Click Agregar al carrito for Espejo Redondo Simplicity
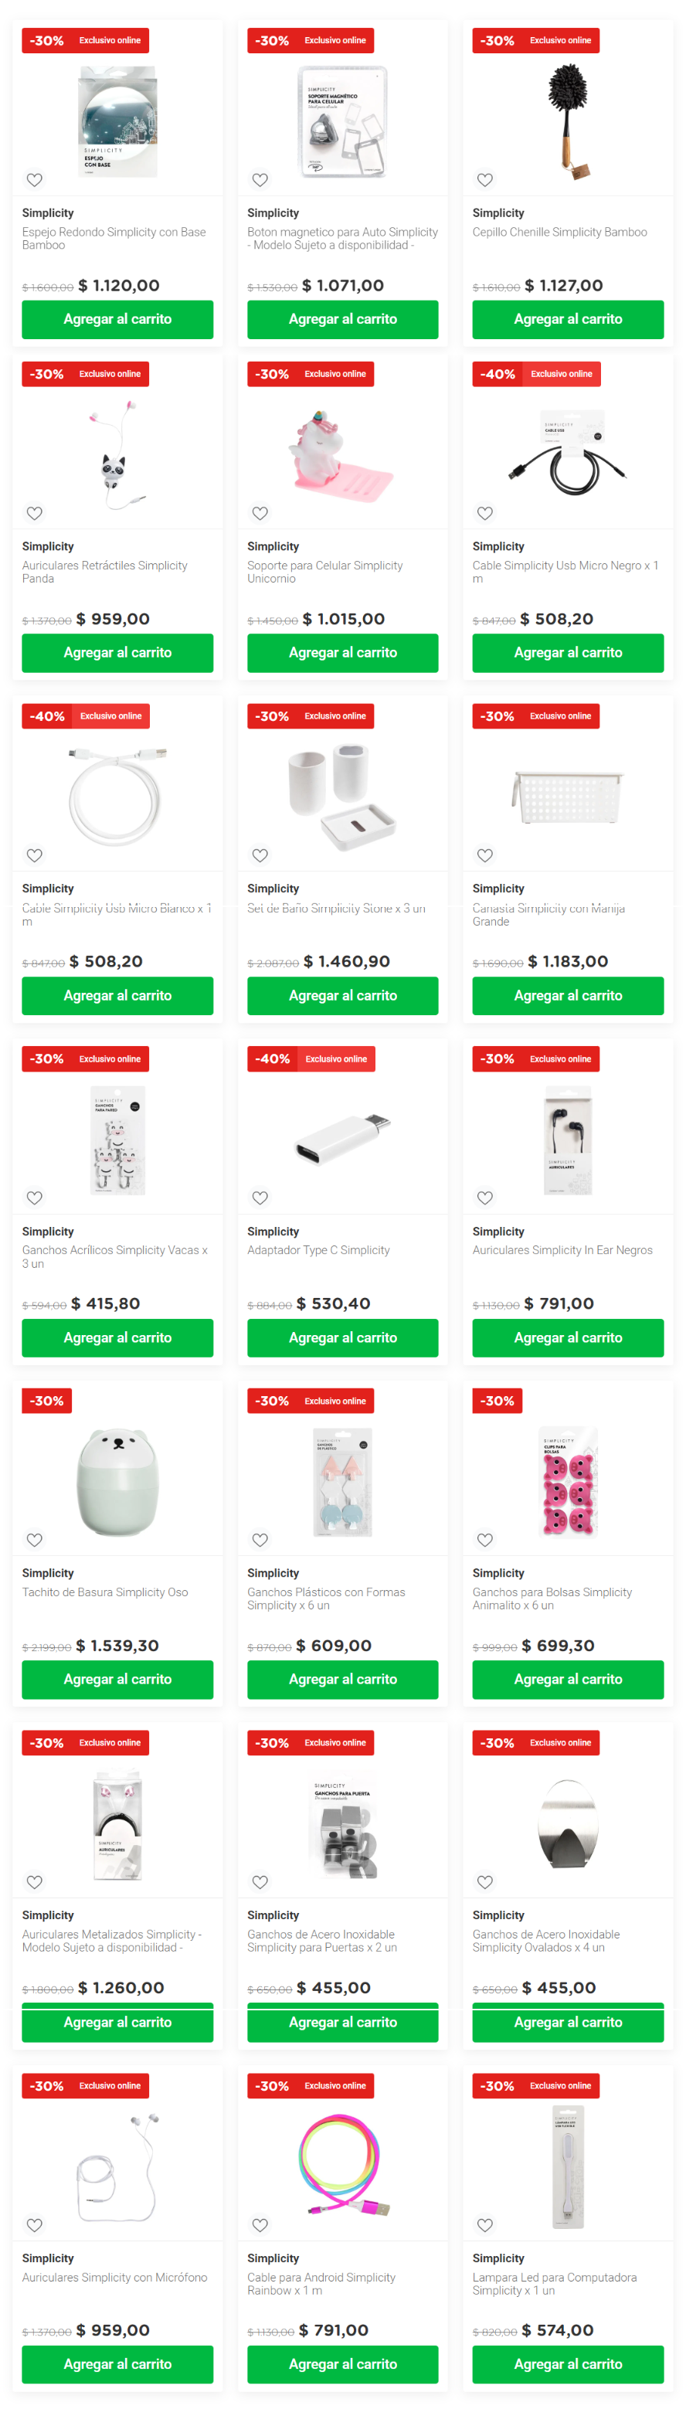686x2409 pixels. [117, 319]
